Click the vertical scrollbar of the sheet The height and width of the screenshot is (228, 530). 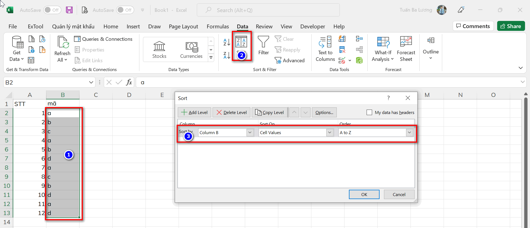coord(526,162)
